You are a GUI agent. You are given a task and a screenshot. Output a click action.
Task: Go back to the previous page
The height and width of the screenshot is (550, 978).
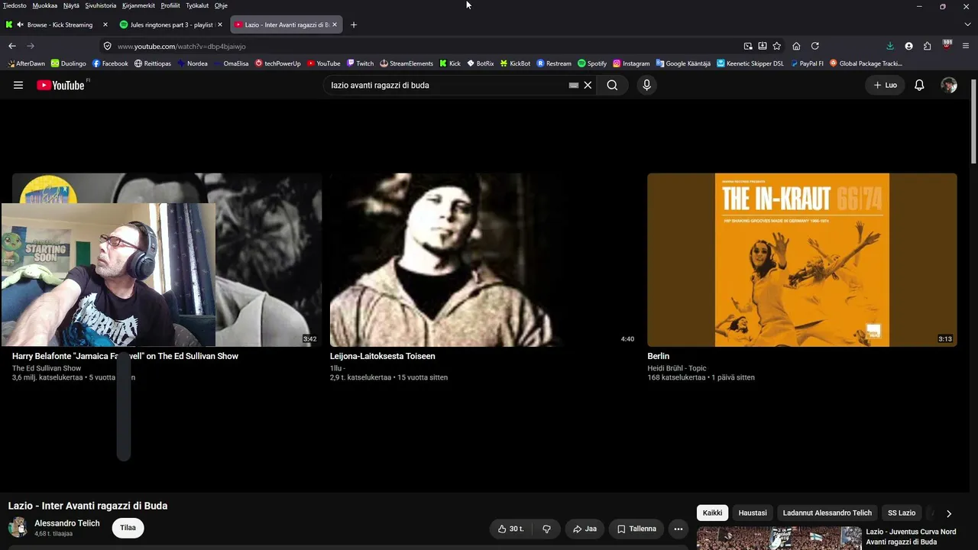tap(12, 46)
